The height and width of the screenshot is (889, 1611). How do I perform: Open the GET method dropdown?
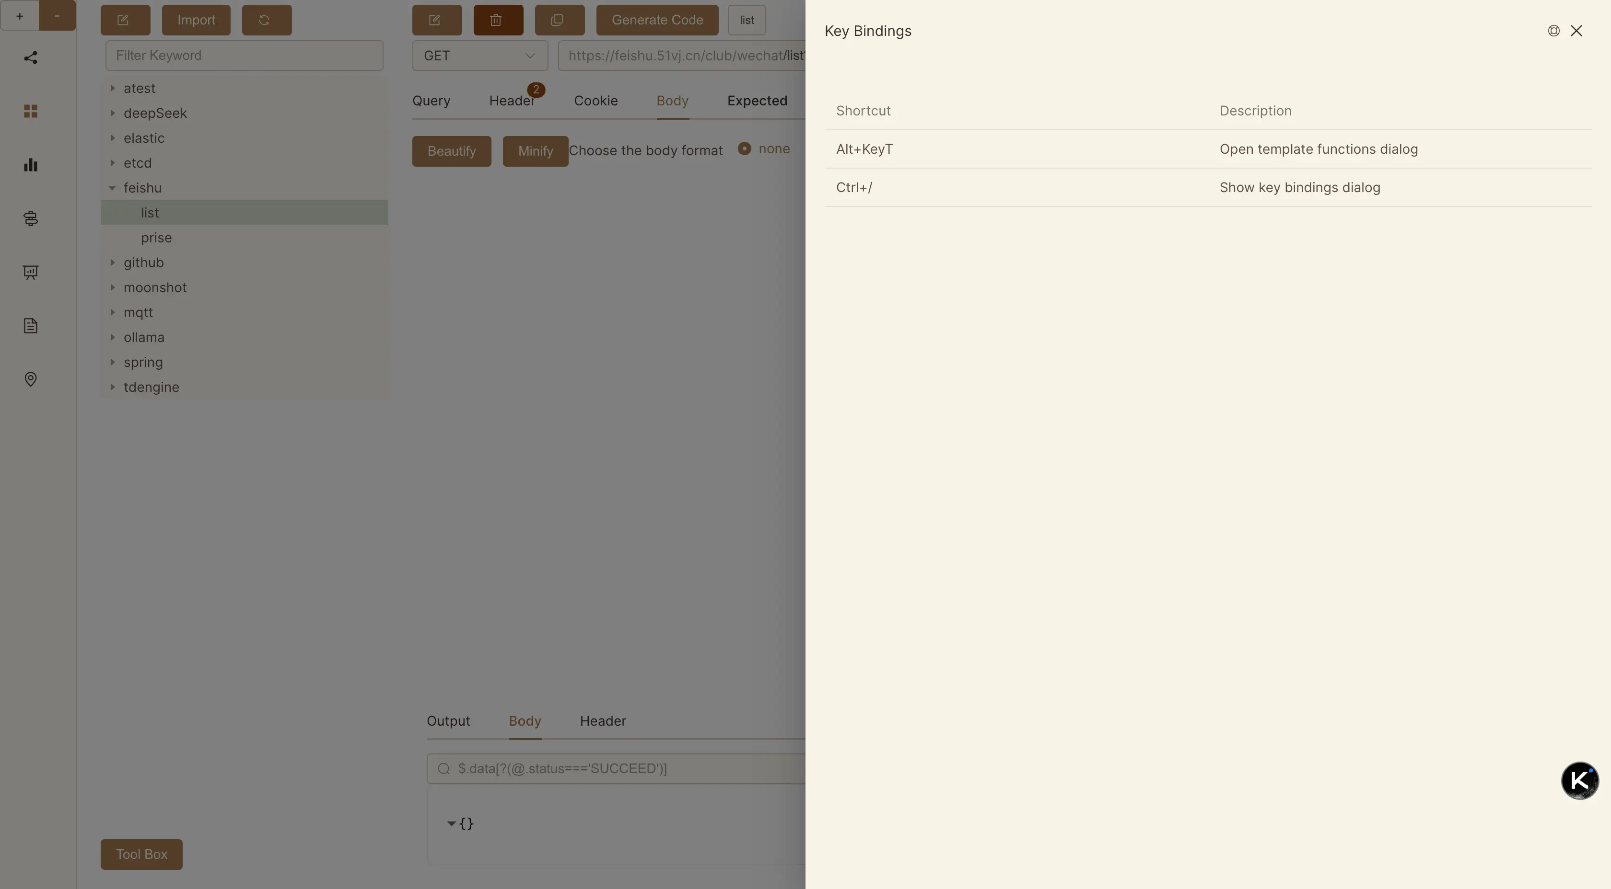[x=479, y=56]
